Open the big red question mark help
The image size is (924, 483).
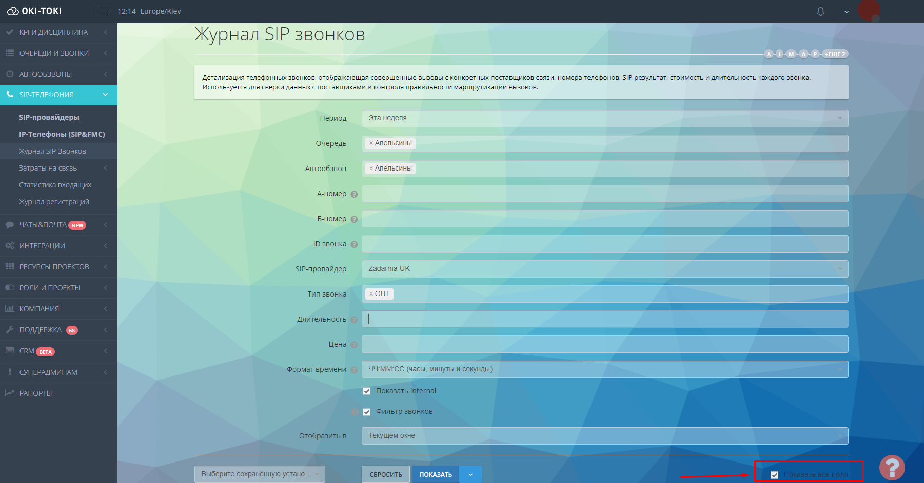pyautogui.click(x=892, y=468)
